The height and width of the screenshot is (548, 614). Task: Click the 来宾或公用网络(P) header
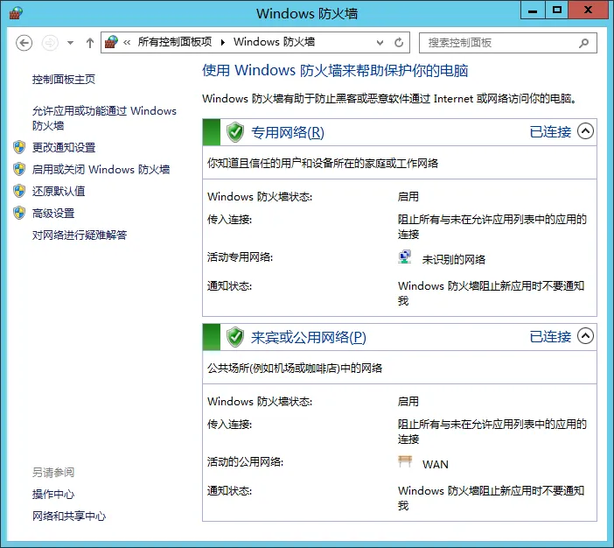pos(309,337)
